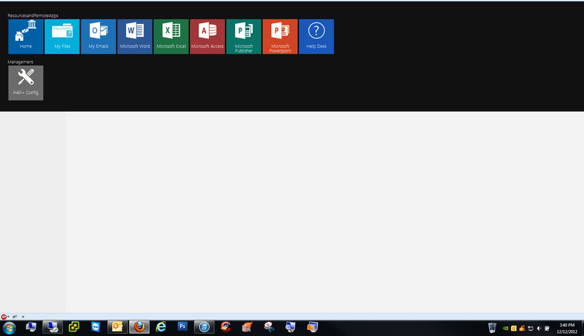584x336 pixels.
Task: Click the power plug tray icon
Action: pyautogui.click(x=547, y=328)
